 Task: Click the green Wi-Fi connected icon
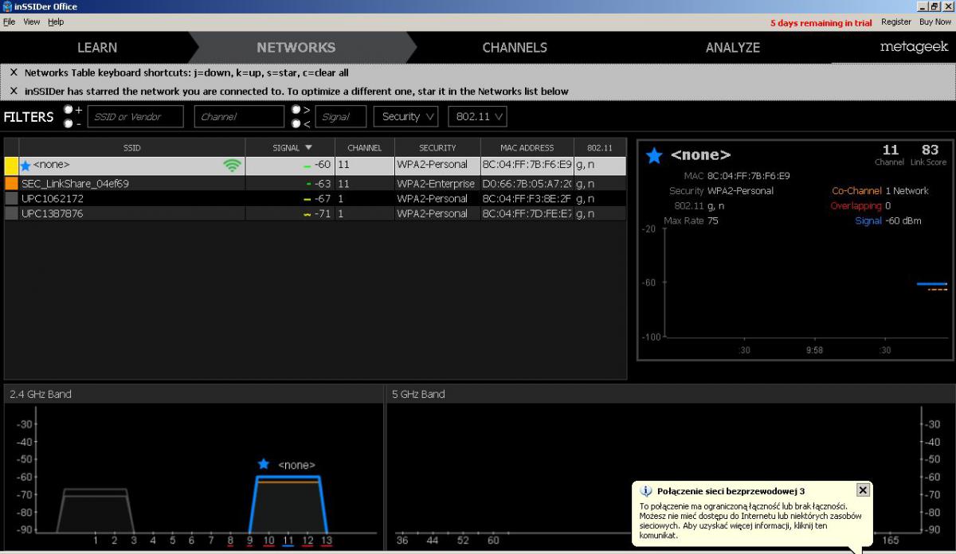(x=232, y=166)
